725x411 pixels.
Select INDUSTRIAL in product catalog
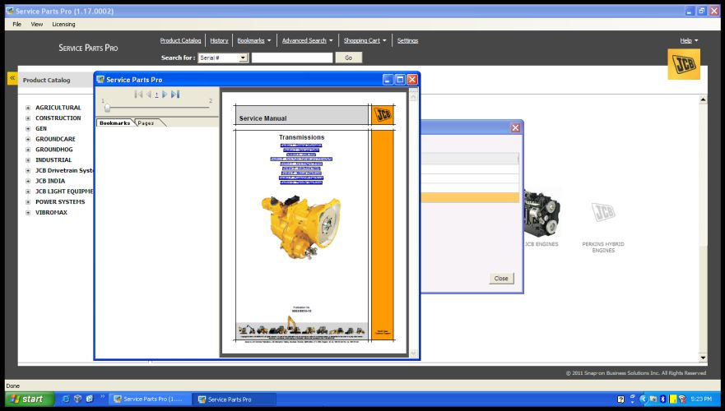click(53, 160)
